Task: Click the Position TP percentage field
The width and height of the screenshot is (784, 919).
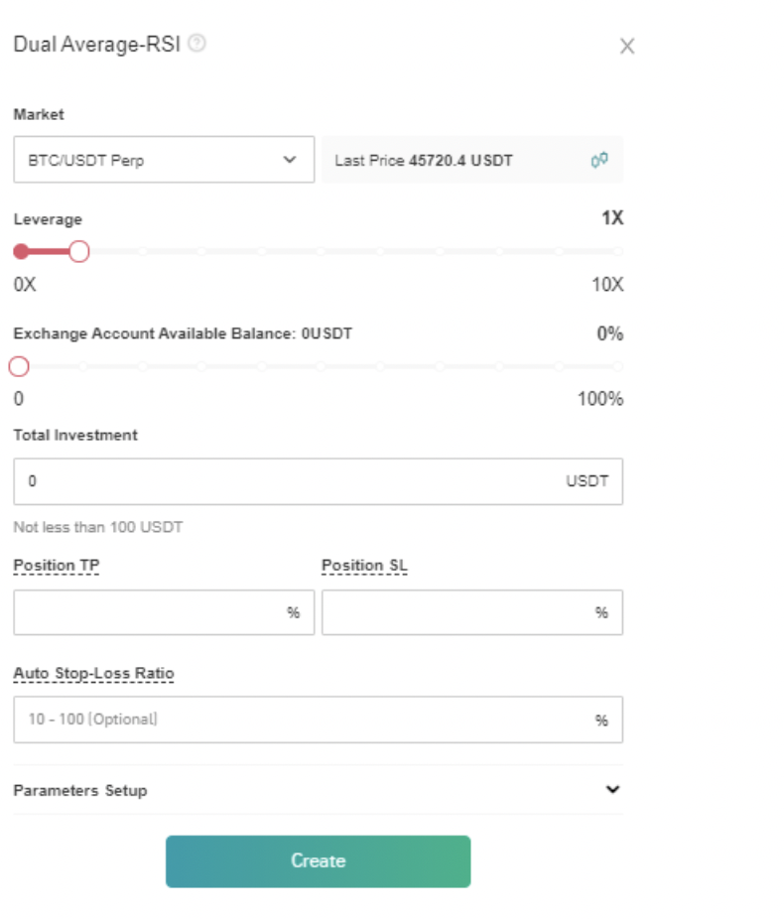Action: (x=149, y=612)
